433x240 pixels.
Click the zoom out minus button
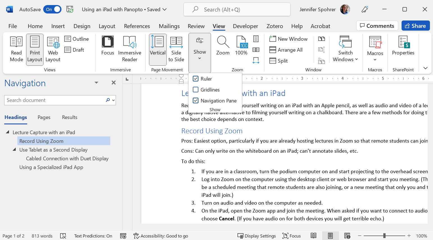(x=359, y=236)
